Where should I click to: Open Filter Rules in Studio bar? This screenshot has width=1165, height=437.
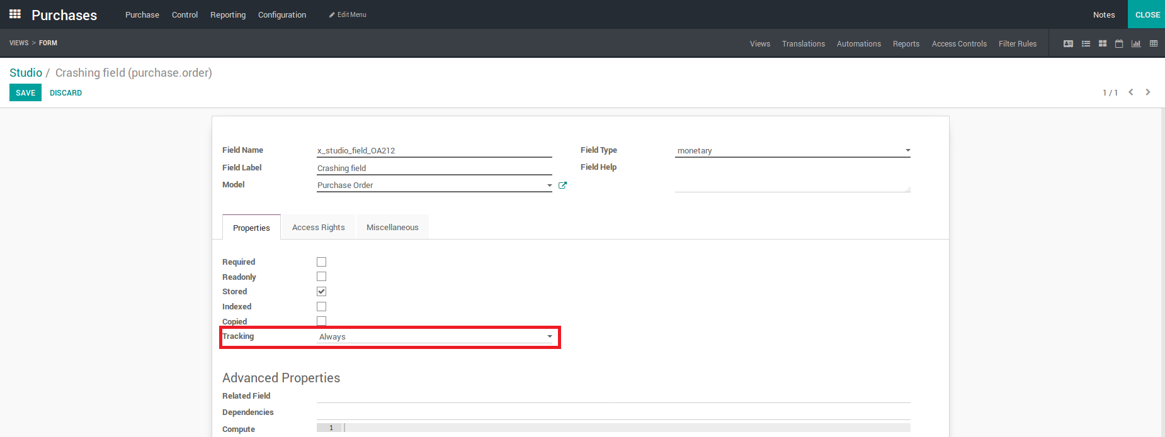[x=1018, y=43]
